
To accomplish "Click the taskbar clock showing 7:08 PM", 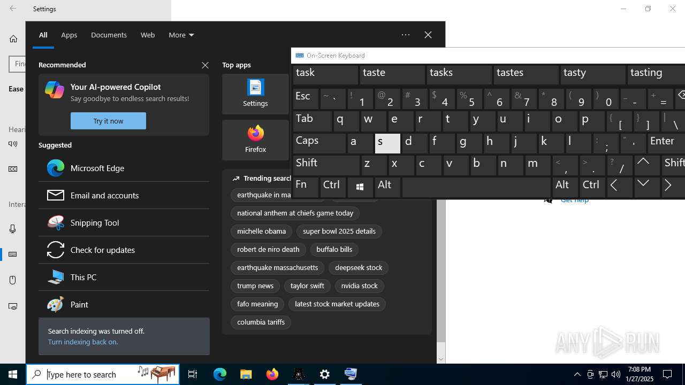I will click(640, 374).
